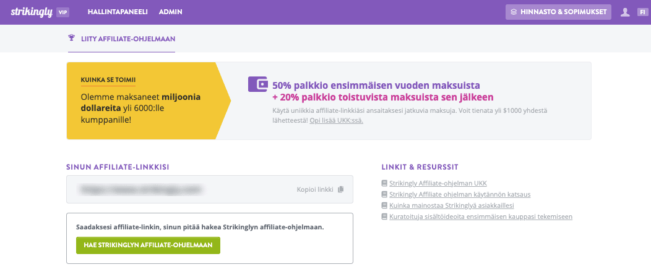Select the Liity Affiliate-ohjelmaan tab
The width and height of the screenshot is (651, 267).
point(122,39)
